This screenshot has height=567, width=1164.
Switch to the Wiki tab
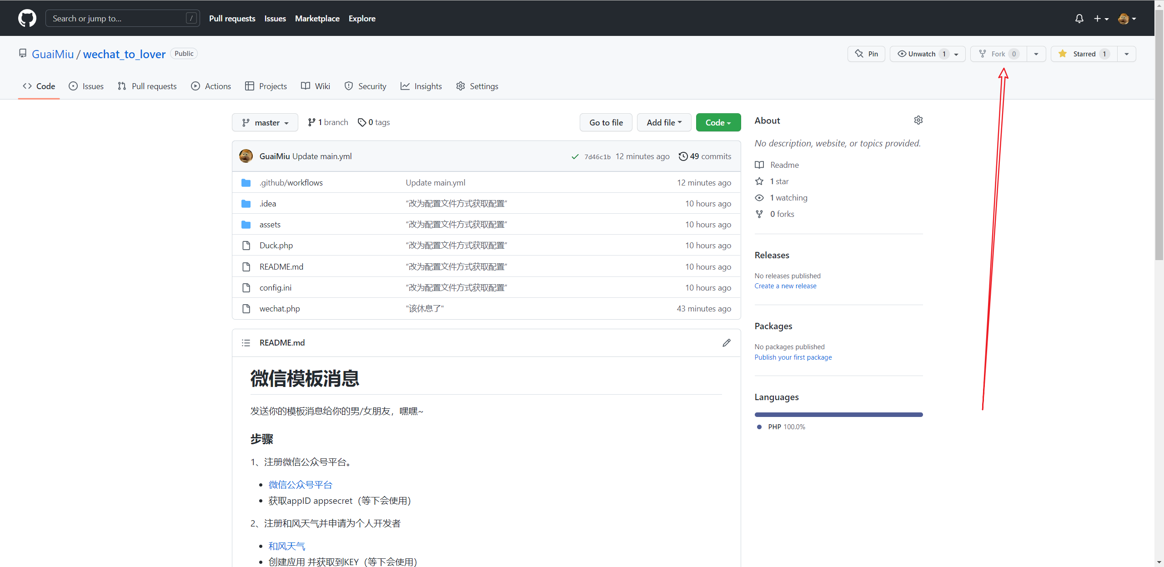316,86
